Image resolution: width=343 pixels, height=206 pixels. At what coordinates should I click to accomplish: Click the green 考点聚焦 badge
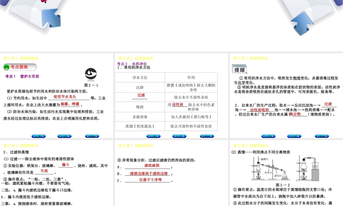[20, 67]
